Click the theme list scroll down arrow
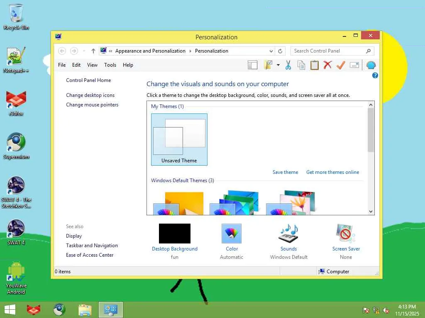The width and height of the screenshot is (425, 318). pyautogui.click(x=371, y=212)
